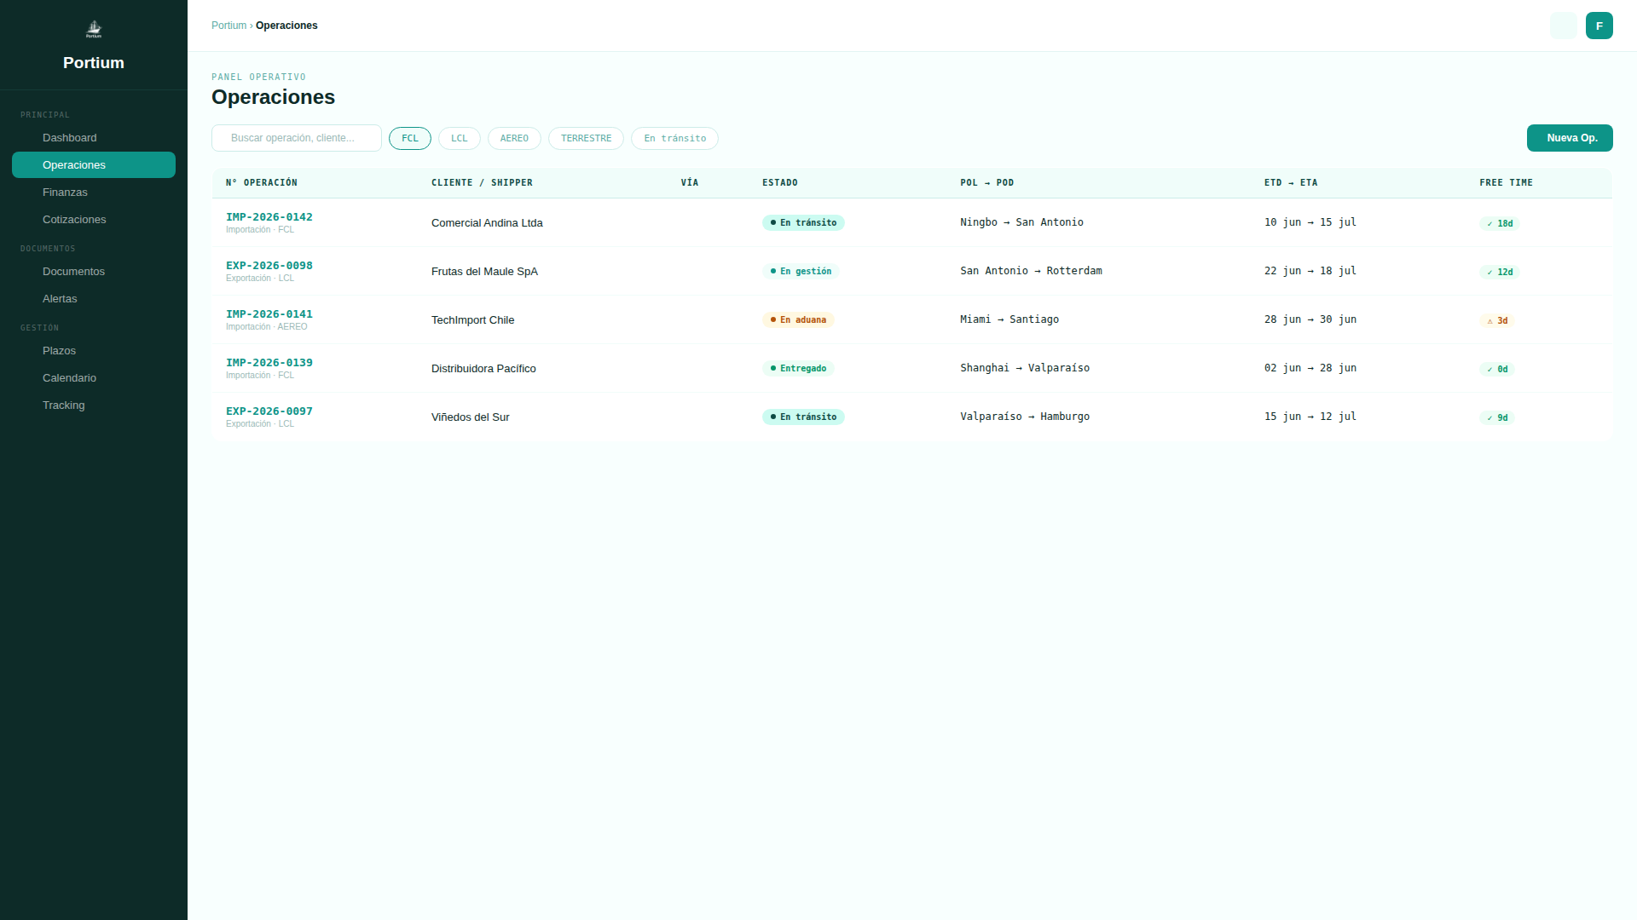Enable the TERRESTRE filter chip
1637x920 pixels.
click(586, 138)
